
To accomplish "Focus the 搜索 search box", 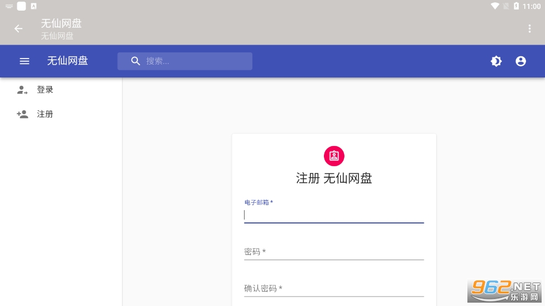I will point(195,61).
